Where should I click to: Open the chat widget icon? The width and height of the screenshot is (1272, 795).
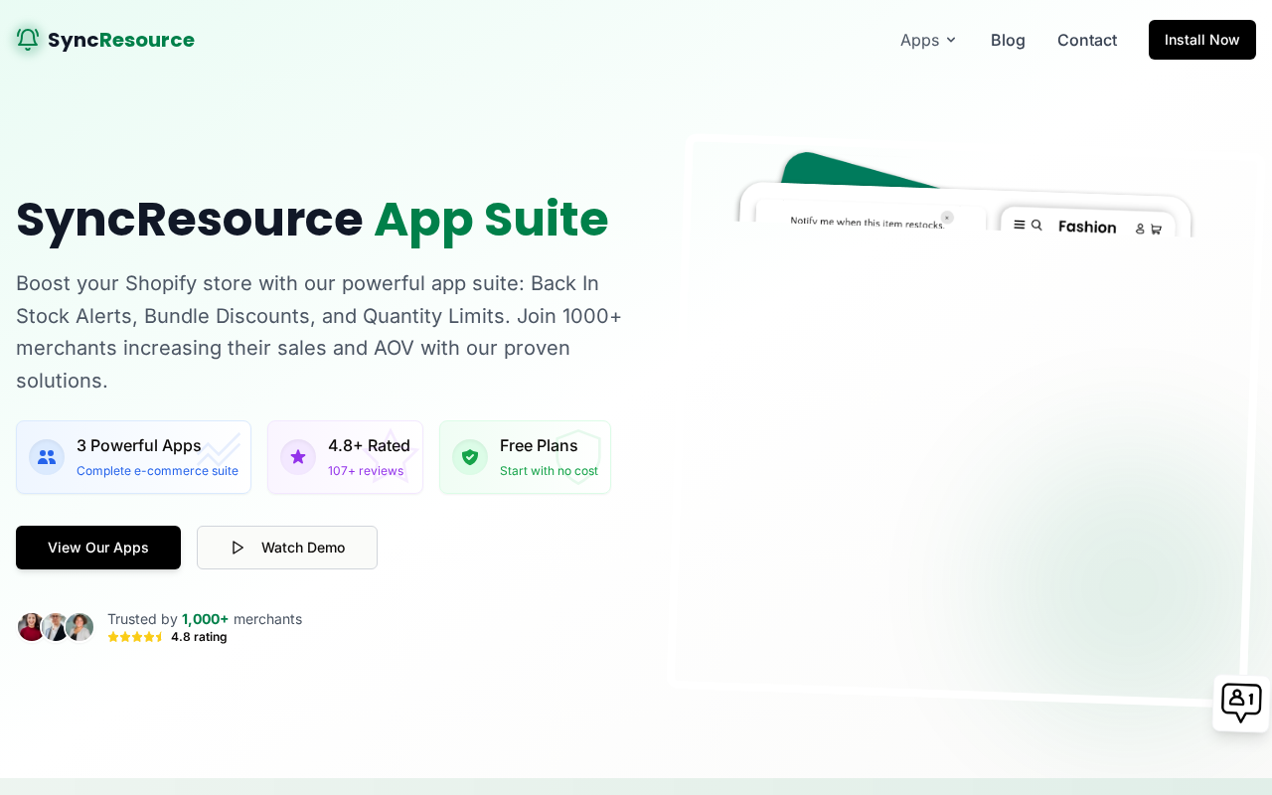pyautogui.click(x=1241, y=704)
